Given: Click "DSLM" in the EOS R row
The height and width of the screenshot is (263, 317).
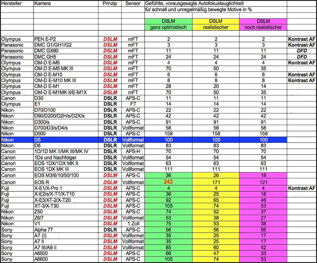Looking at the screenshot, I should point(110,182).
